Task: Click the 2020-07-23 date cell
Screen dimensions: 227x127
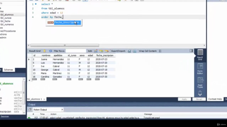Action: click(x=101, y=59)
